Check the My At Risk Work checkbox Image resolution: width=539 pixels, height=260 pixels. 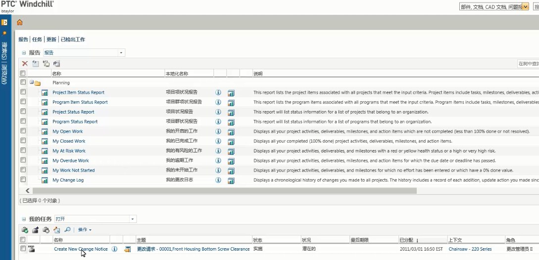[23, 150]
